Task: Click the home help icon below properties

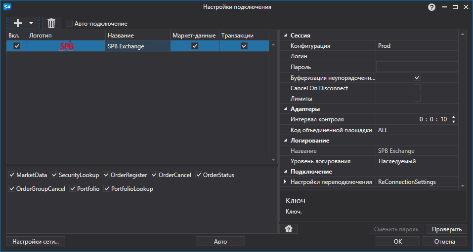Action: 288,229
